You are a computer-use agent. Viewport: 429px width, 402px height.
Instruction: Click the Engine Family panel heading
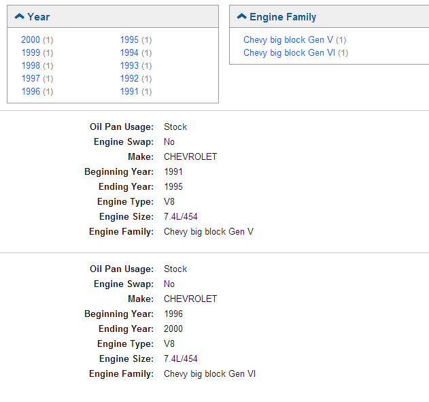pos(283,17)
